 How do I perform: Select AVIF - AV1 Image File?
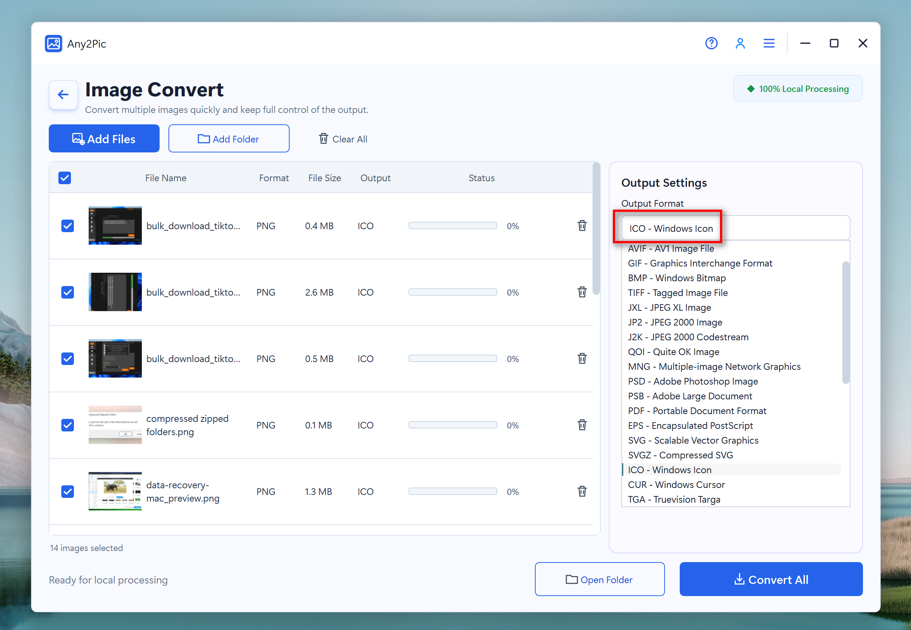point(731,248)
